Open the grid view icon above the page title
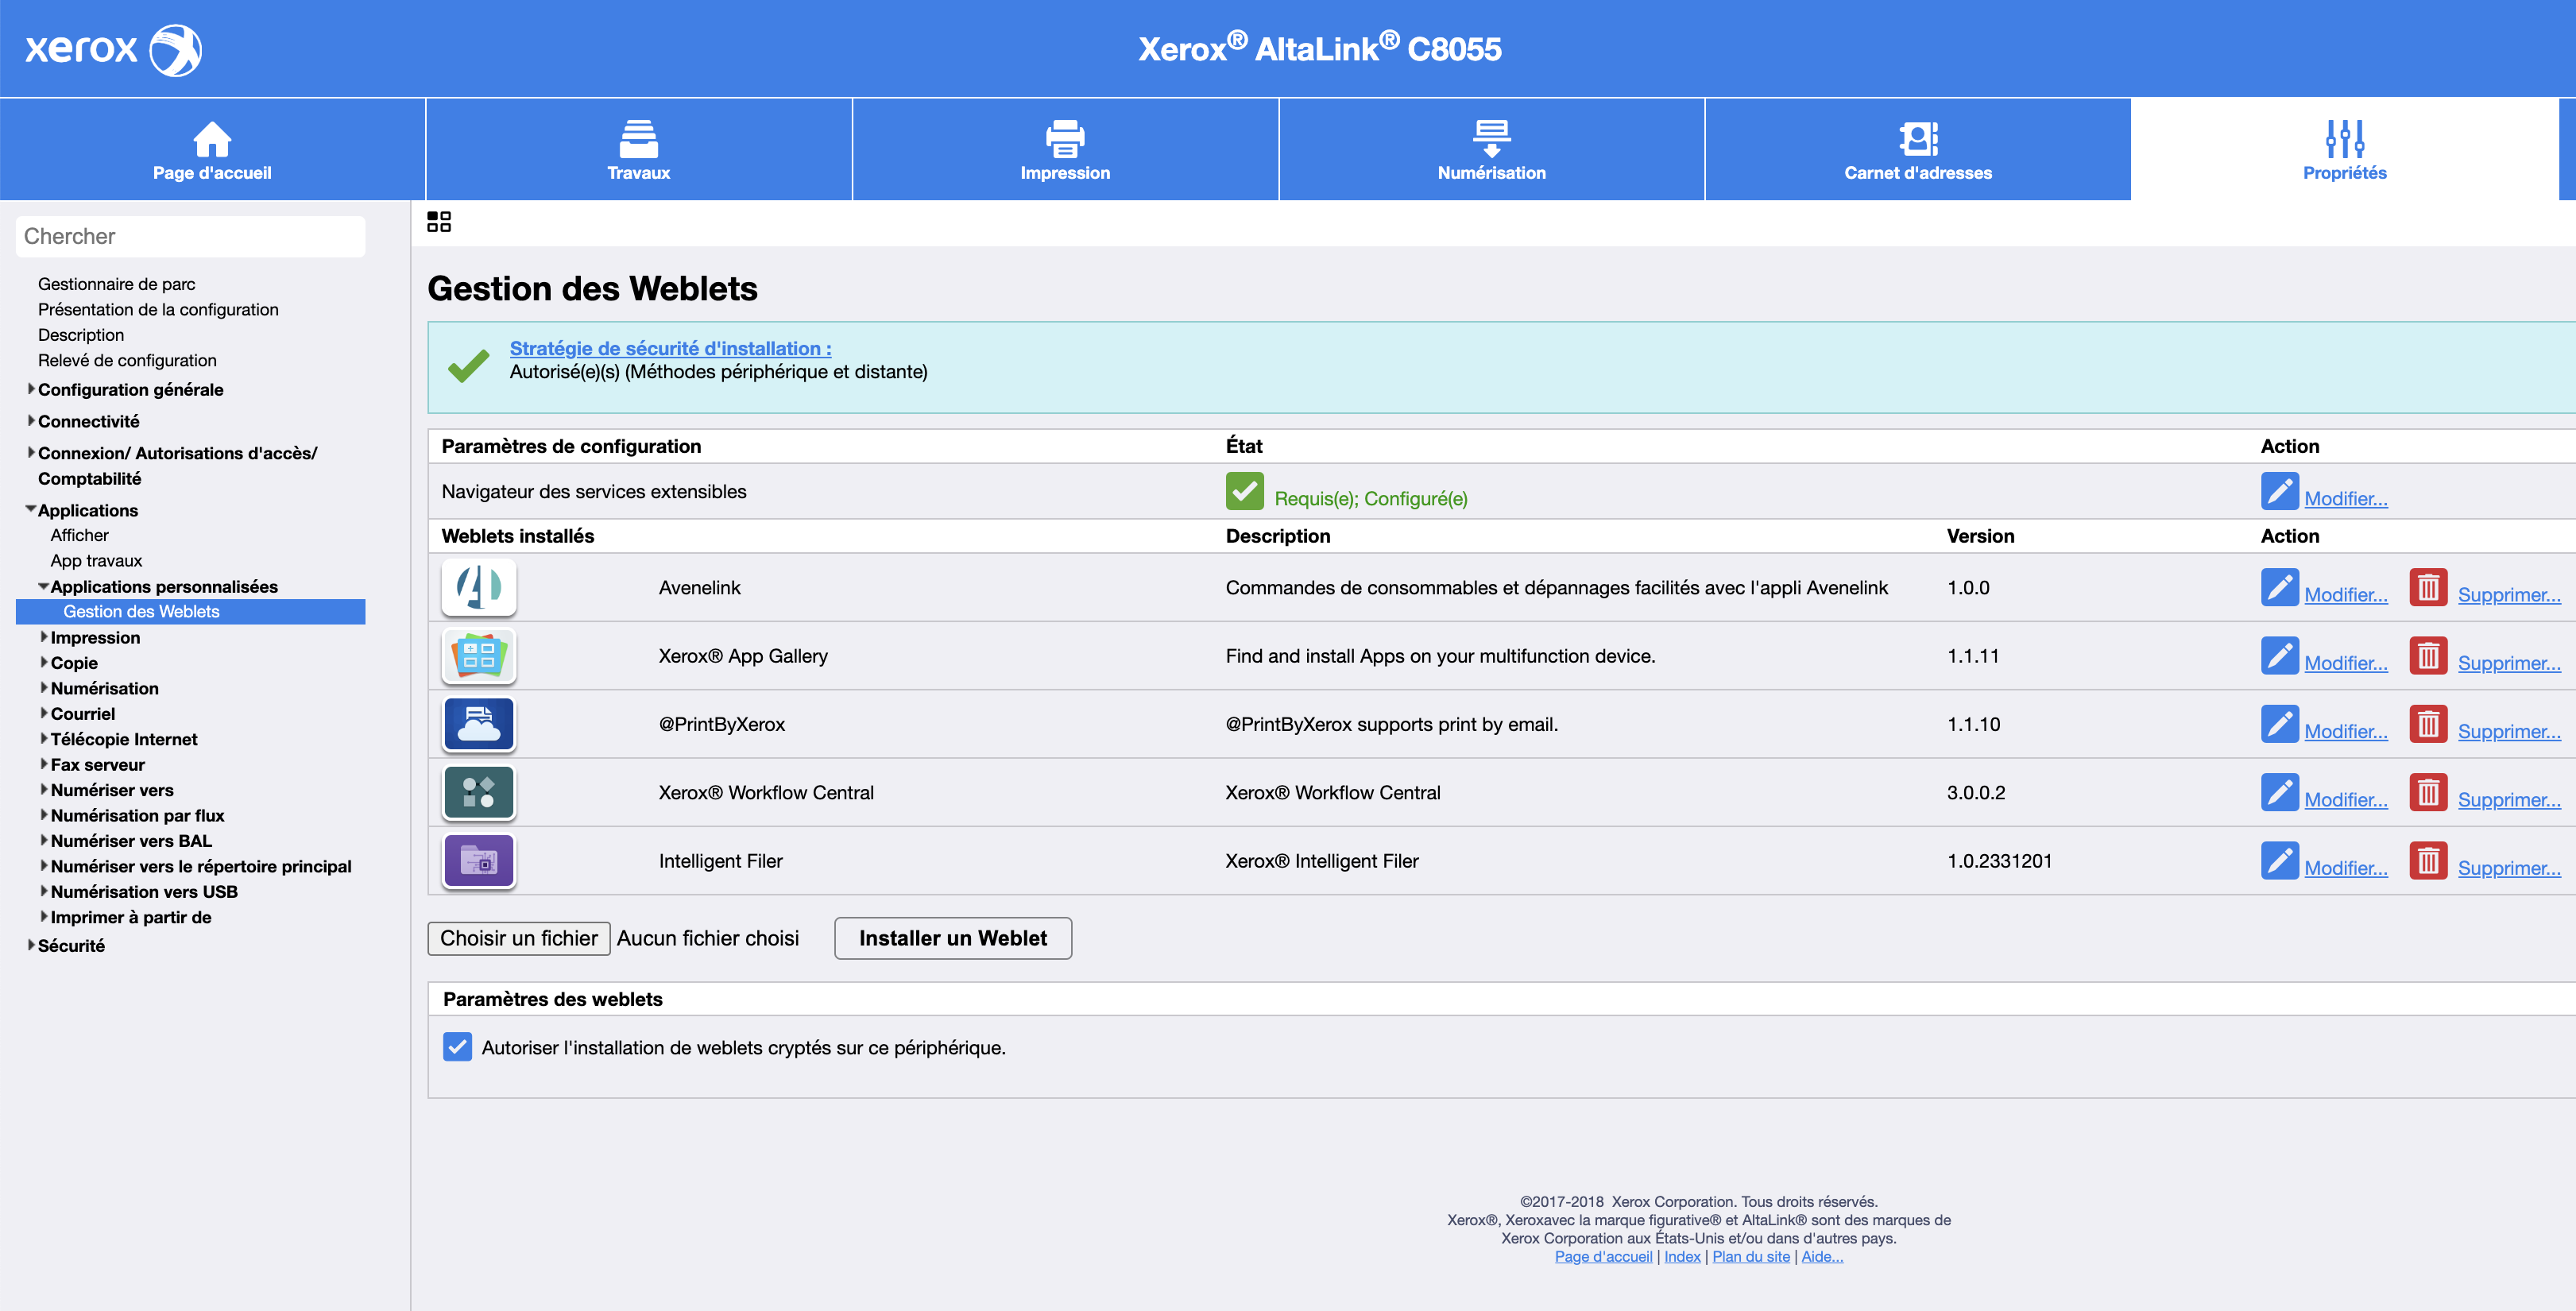2576x1311 pixels. click(438, 221)
